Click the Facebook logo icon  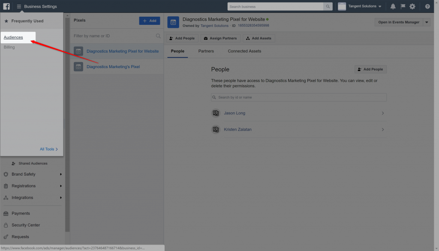(6, 6)
